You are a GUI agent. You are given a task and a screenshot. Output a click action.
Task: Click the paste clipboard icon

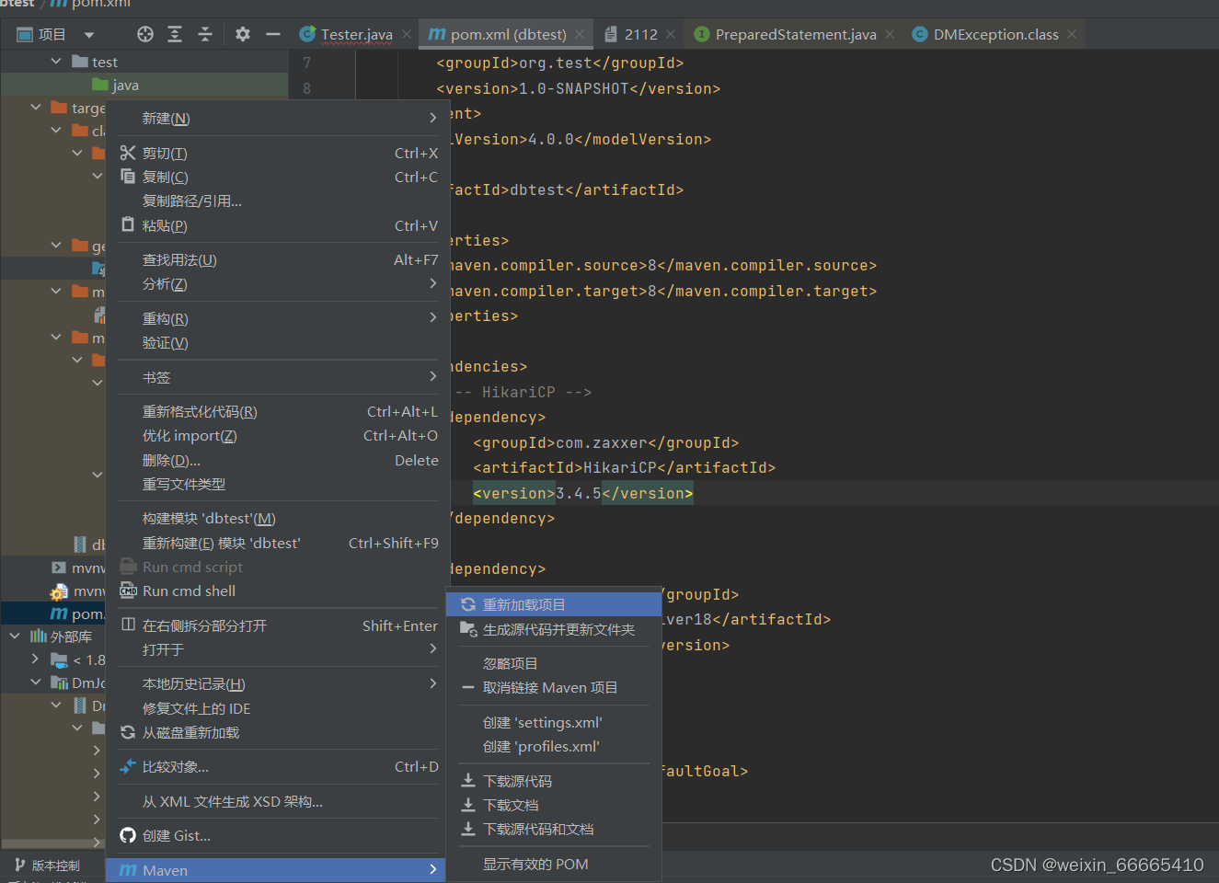[x=128, y=225]
